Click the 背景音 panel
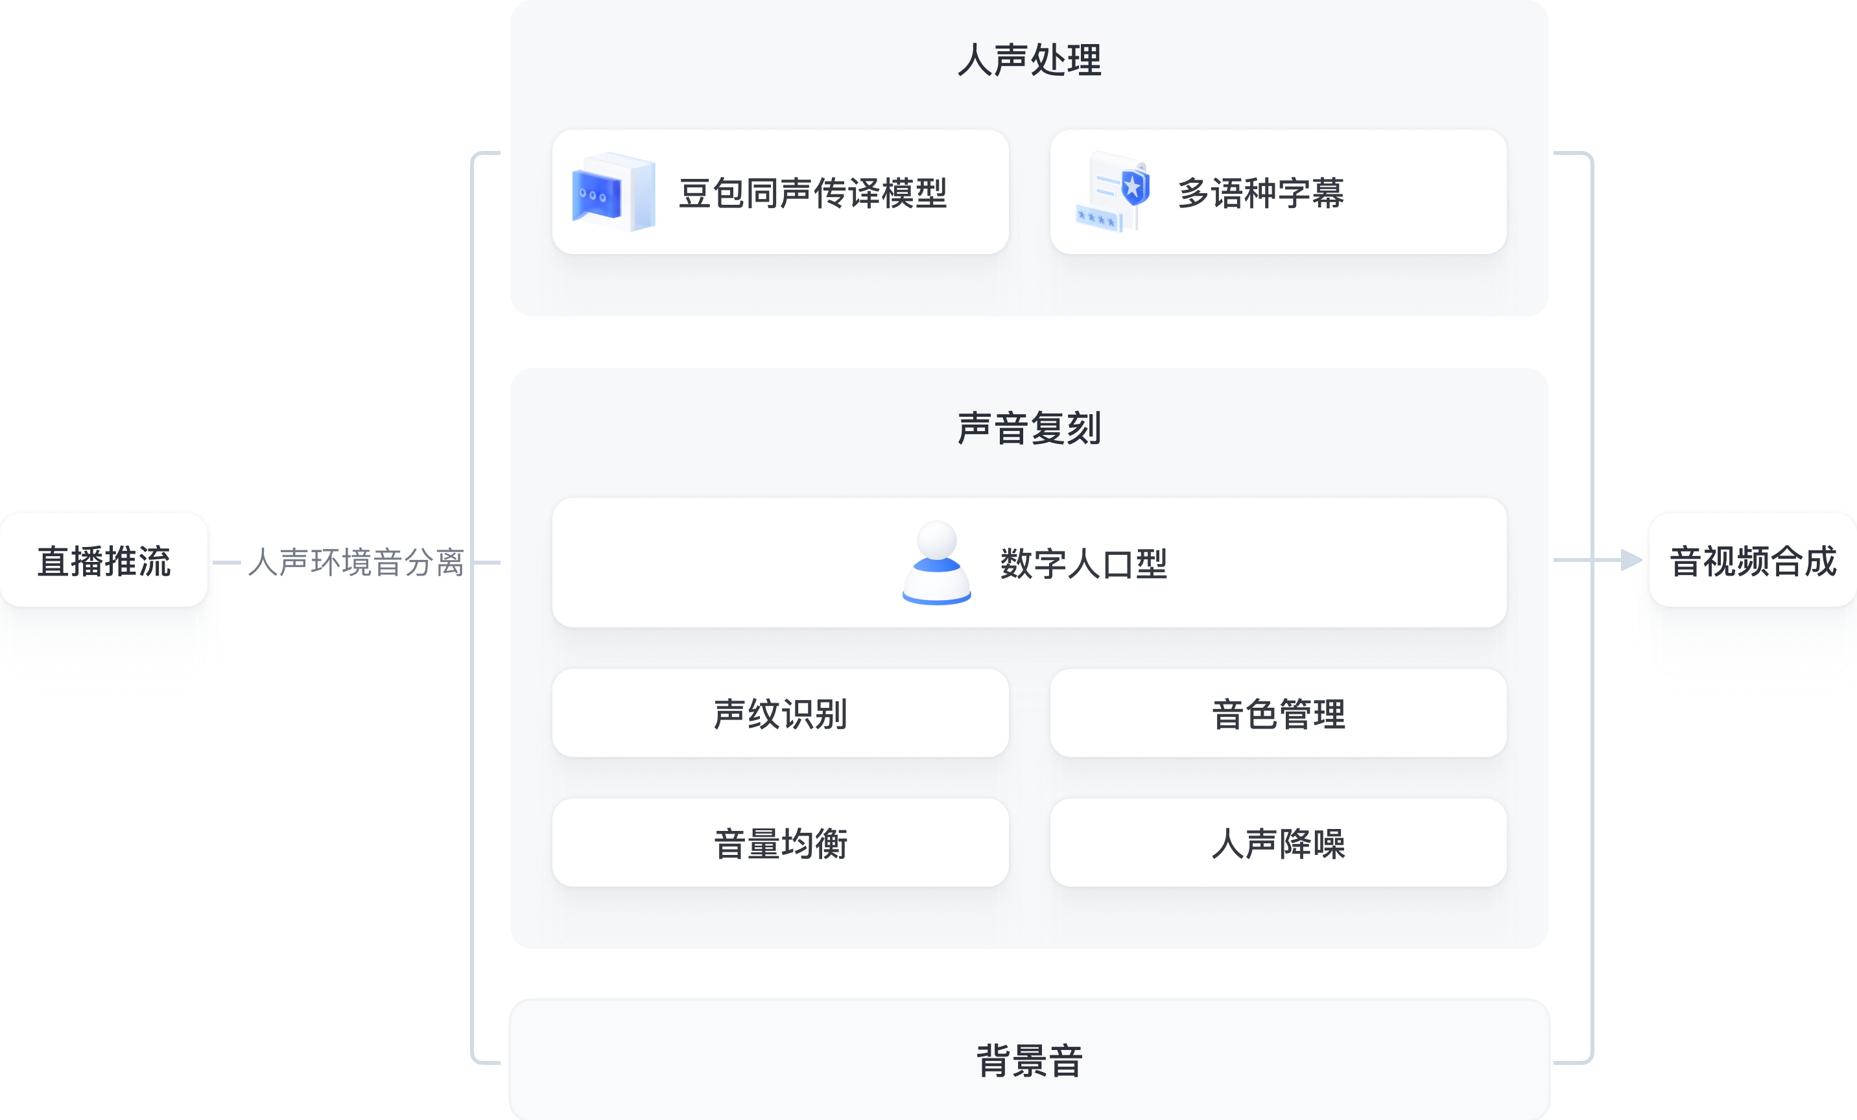 click(1030, 1060)
